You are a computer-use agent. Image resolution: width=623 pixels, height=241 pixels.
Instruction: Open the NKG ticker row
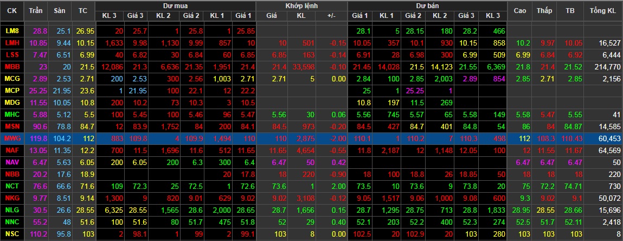coord(12,198)
